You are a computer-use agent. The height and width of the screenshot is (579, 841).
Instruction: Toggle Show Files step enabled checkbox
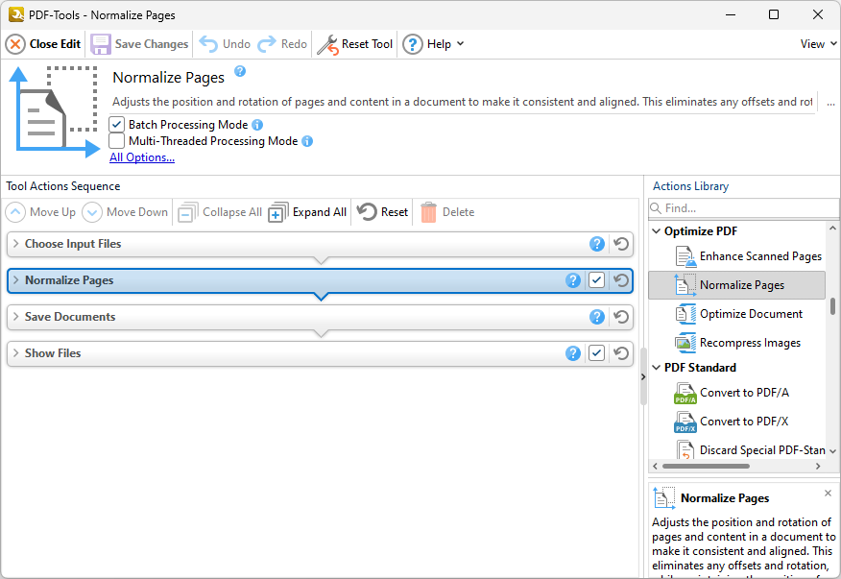(x=596, y=353)
